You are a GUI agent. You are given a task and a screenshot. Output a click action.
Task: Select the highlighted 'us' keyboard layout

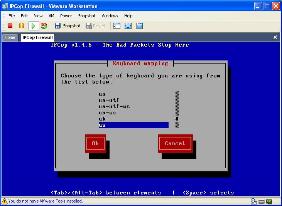click(133, 125)
